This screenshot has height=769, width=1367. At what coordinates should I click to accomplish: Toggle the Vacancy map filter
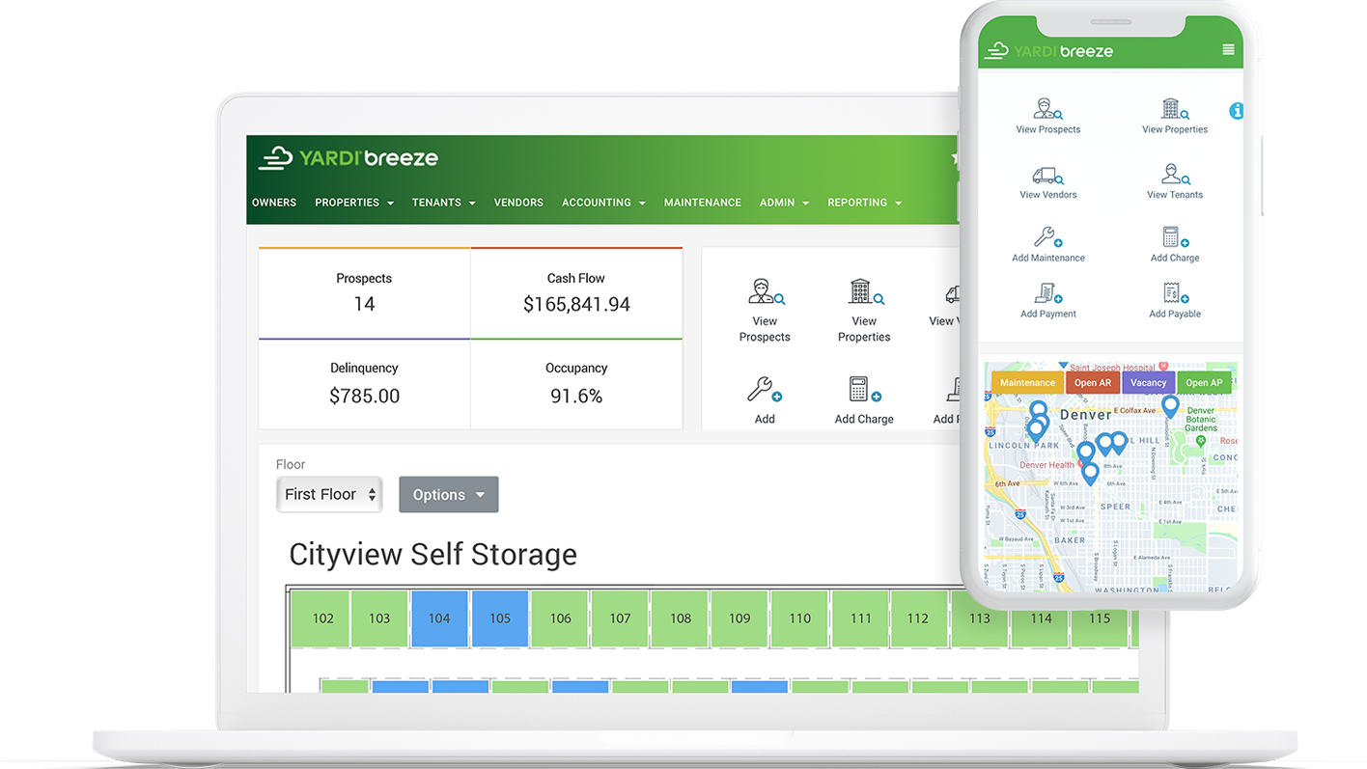[1148, 383]
